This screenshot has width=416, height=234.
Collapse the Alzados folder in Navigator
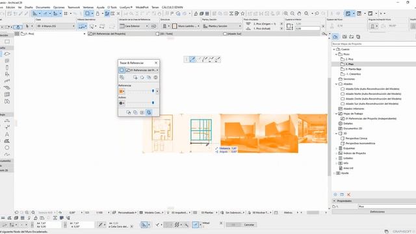point(336,84)
